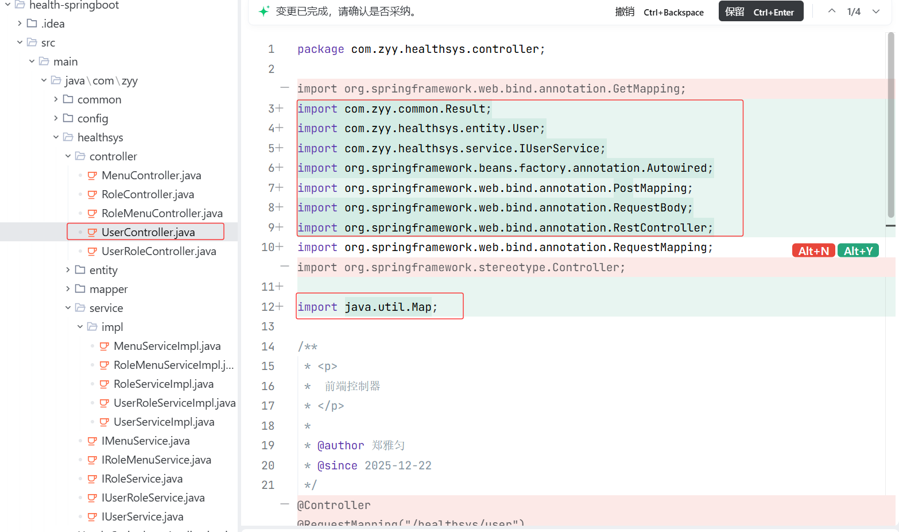Collapse the healthsys folder chevron
Screen dimensions: 899x532
point(56,137)
